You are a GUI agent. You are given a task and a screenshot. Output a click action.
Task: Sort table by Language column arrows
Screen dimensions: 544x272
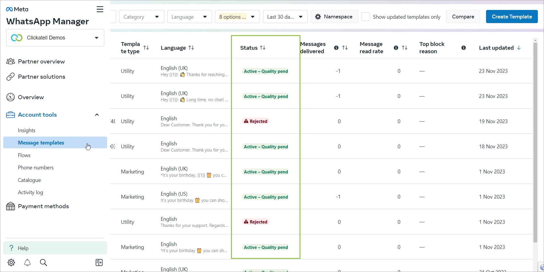click(191, 48)
